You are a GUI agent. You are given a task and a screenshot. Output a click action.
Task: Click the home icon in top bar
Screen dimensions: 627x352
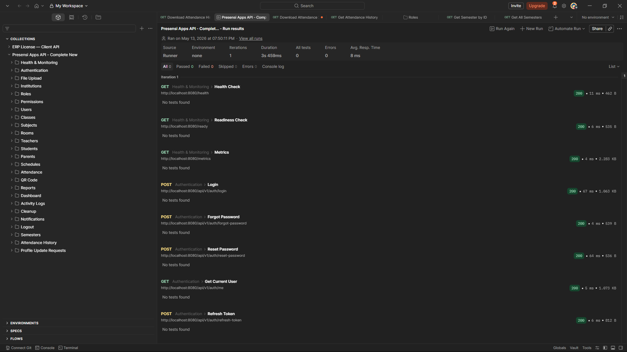[x=37, y=6]
